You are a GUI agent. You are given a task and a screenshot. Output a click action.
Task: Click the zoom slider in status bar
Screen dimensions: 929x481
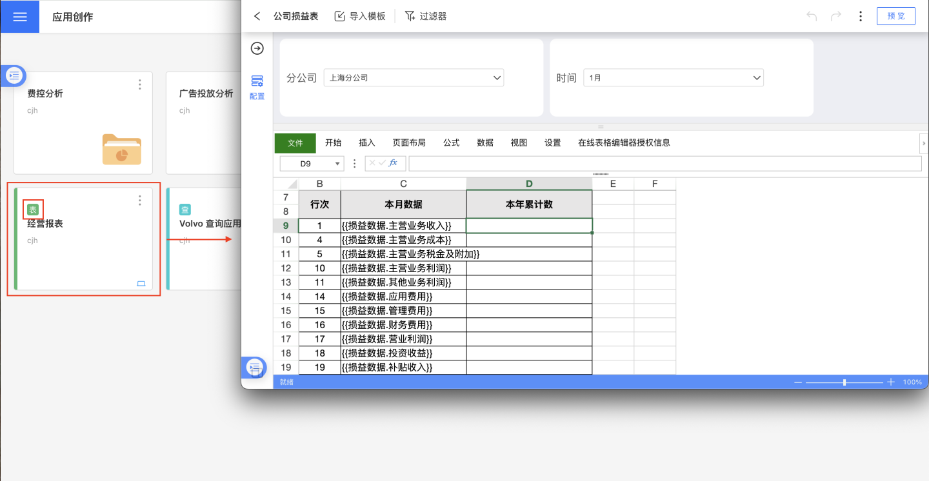[x=844, y=382]
